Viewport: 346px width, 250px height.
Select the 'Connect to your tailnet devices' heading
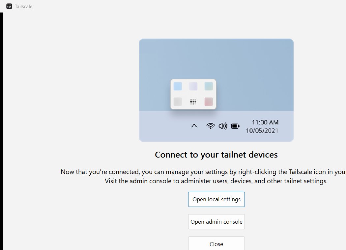[216, 155]
